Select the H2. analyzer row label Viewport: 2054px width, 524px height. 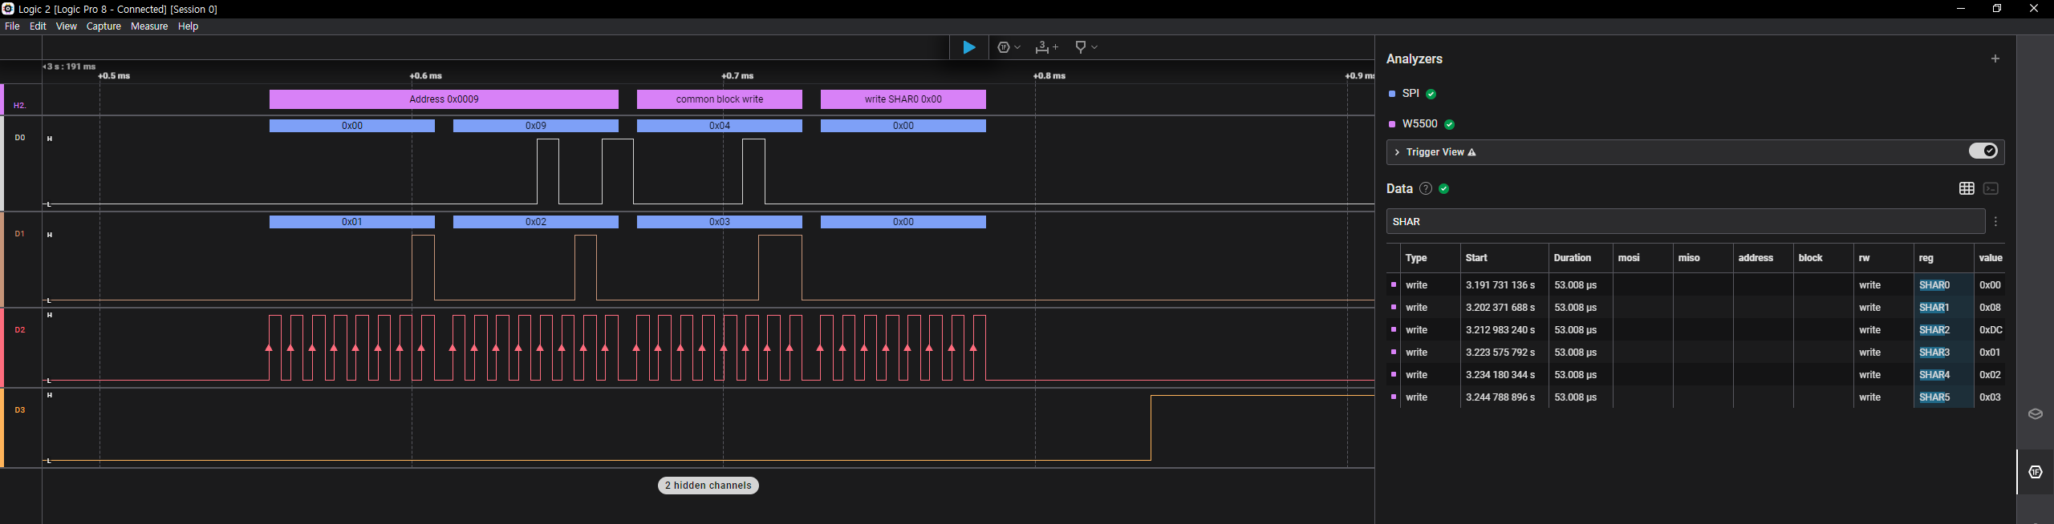(x=20, y=106)
